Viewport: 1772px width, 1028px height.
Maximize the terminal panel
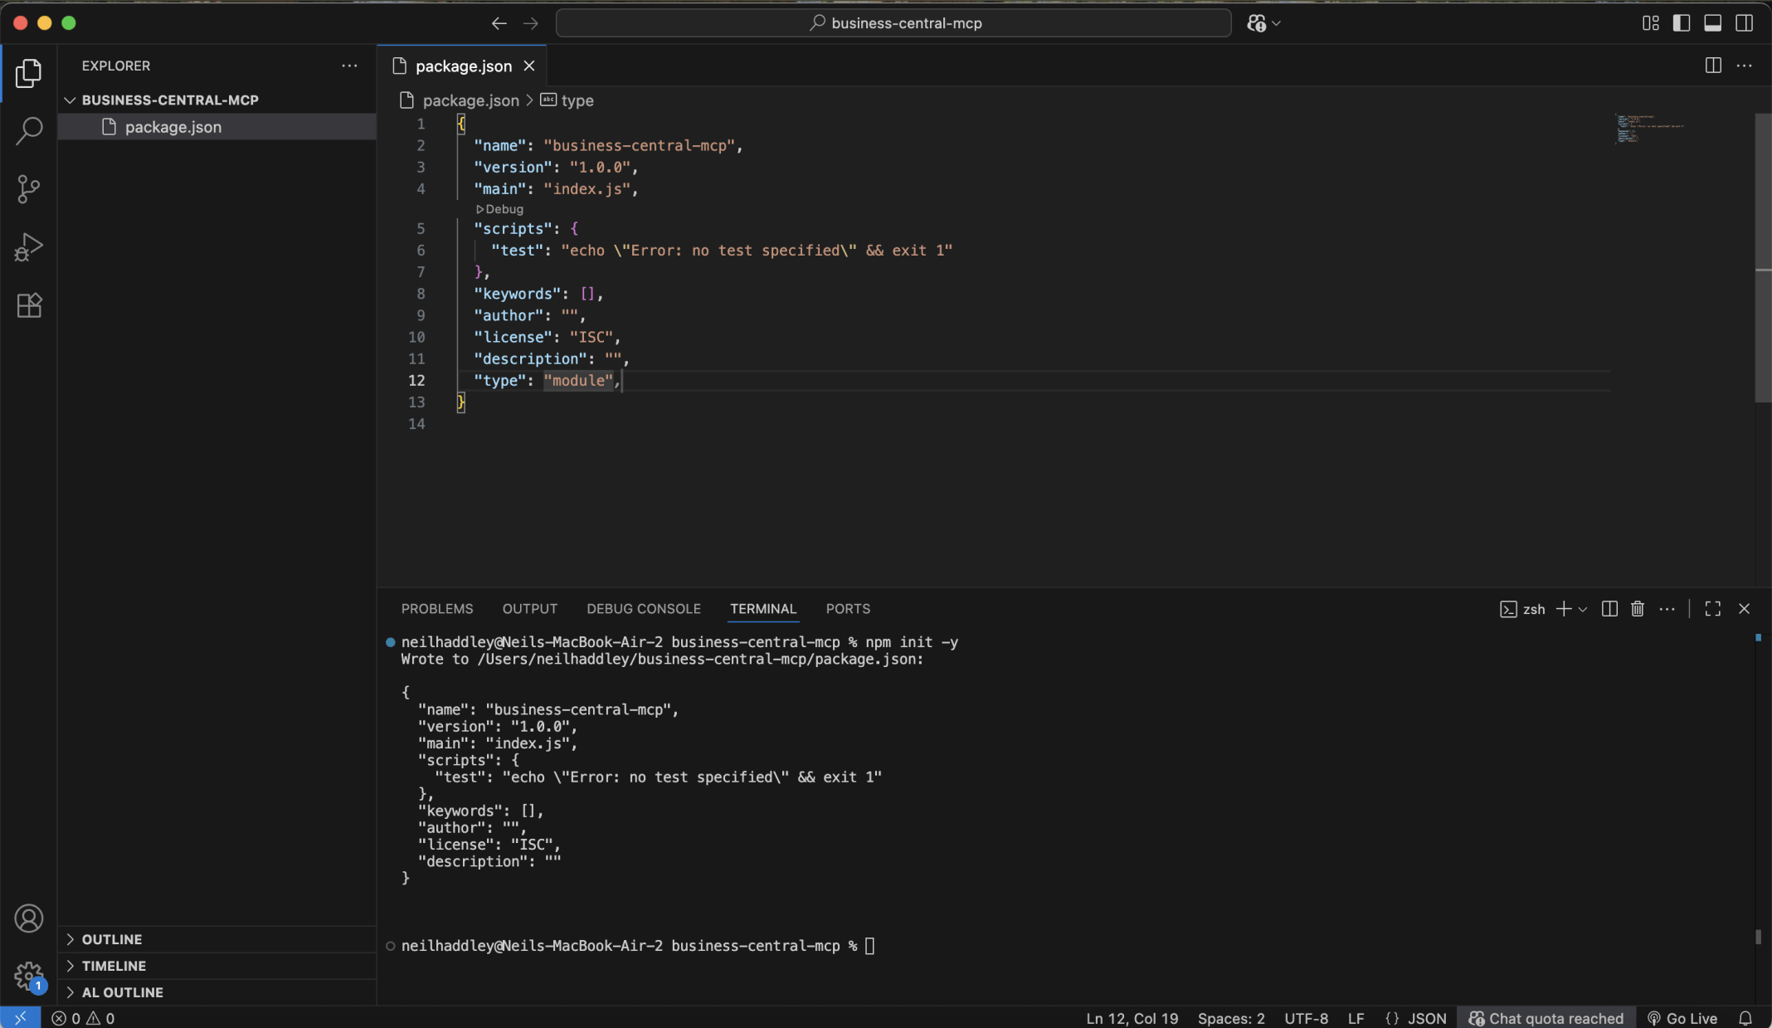click(x=1711, y=608)
